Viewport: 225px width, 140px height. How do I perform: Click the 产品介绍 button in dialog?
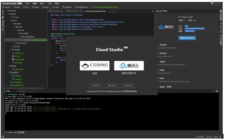click(x=96, y=86)
